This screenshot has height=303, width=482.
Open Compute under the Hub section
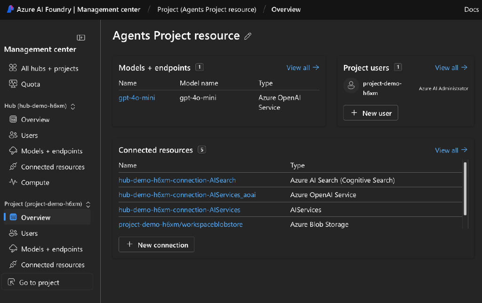point(36,182)
